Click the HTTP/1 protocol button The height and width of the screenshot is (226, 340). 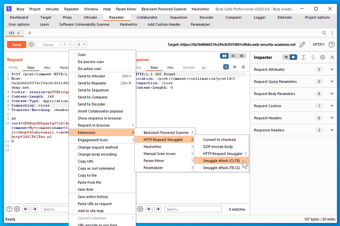pyautogui.click(x=319, y=44)
